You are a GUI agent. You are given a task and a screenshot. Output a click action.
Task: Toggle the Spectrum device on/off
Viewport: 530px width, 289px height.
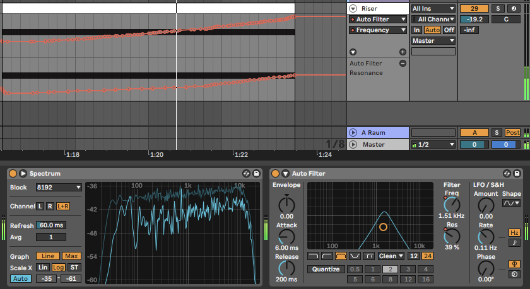click(x=13, y=173)
